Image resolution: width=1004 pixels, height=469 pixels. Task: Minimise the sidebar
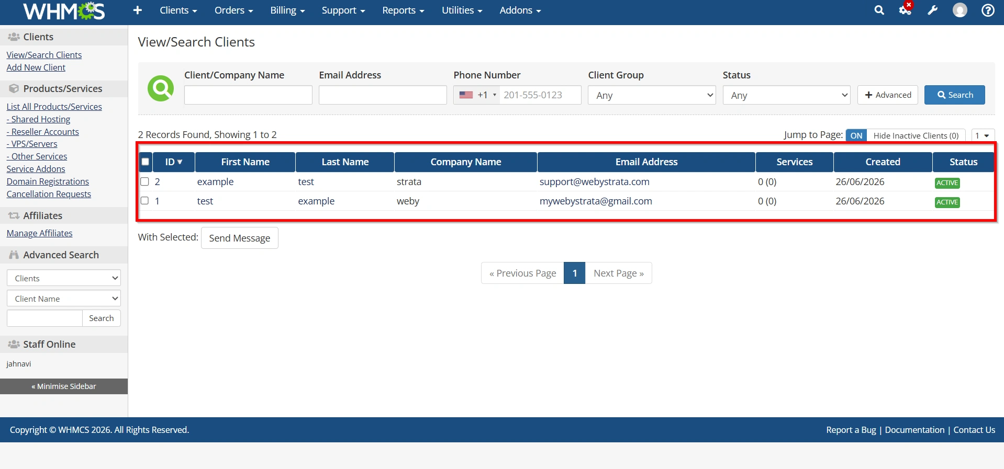click(x=64, y=386)
